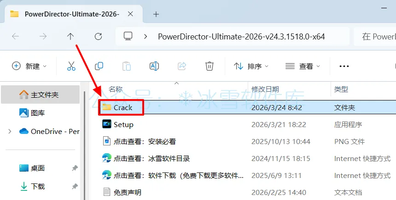Open the 查看 view dropdown

[x=303, y=66]
